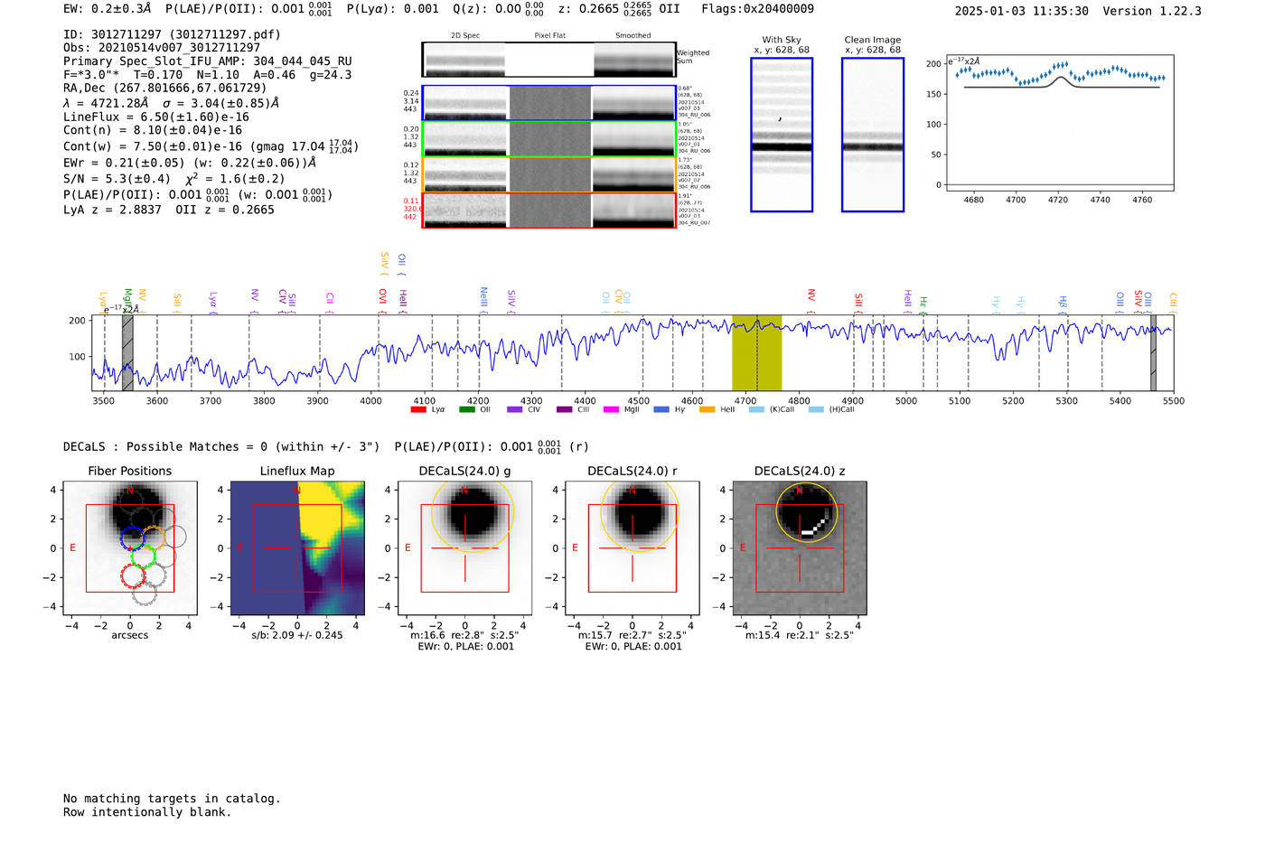Select the blue-bordered 2D spectrum row
The image size is (1265, 861).
[x=549, y=103]
